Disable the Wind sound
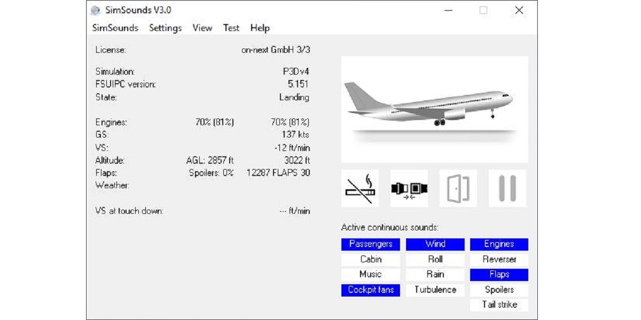Viewport: 641px width, 320px height. 435,244
